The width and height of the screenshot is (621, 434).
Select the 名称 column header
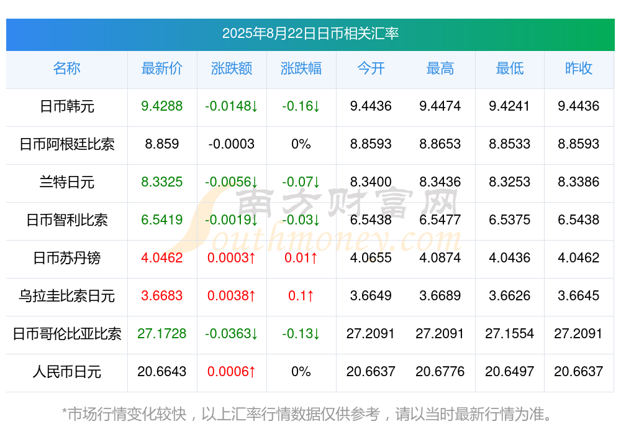66,68
